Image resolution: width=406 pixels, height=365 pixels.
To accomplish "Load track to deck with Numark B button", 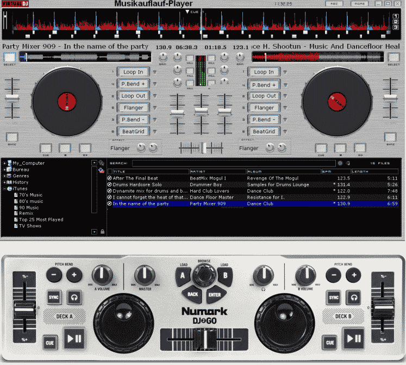I will tap(225, 276).
